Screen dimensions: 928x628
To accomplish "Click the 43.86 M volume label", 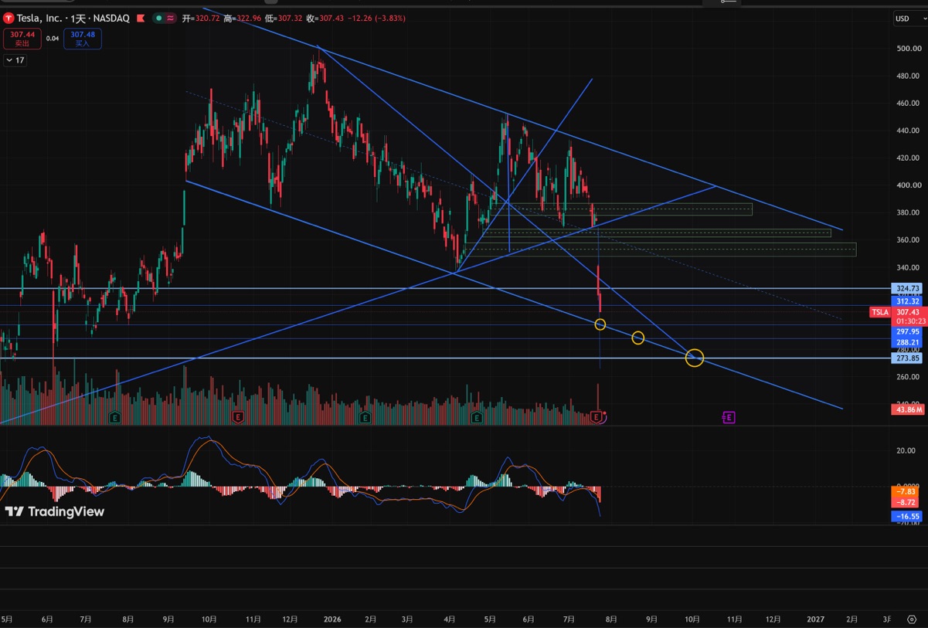I will click(x=906, y=409).
